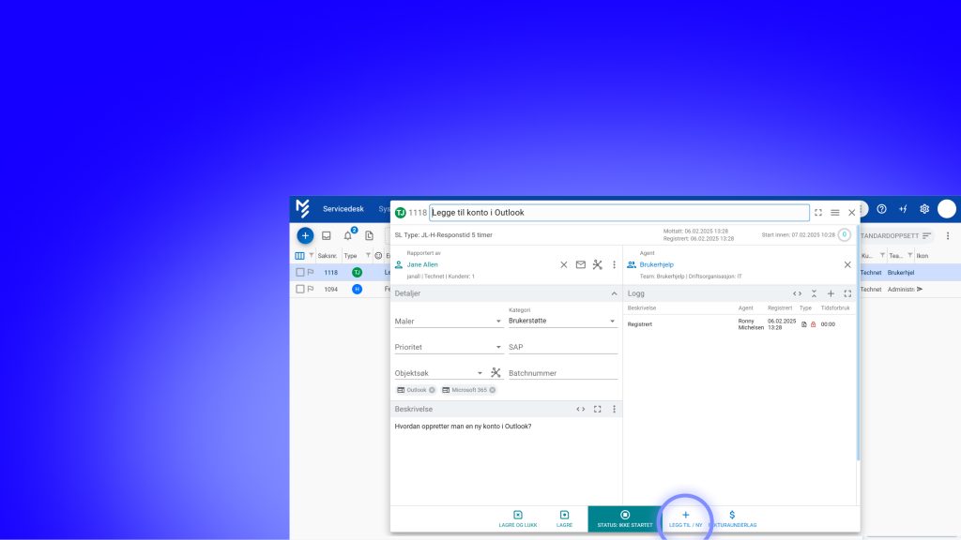Open the Prioritet dropdown
The width and height of the screenshot is (961, 540).
point(449,347)
